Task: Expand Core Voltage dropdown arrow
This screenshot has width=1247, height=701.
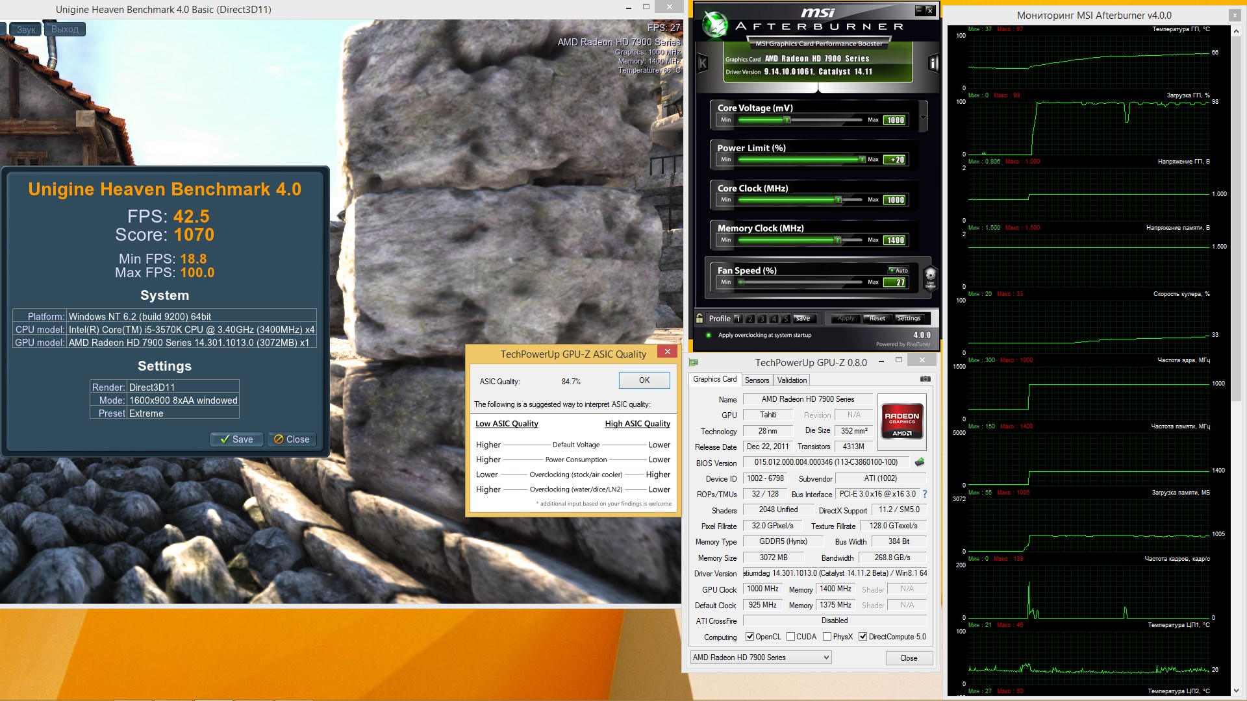Action: [x=923, y=117]
